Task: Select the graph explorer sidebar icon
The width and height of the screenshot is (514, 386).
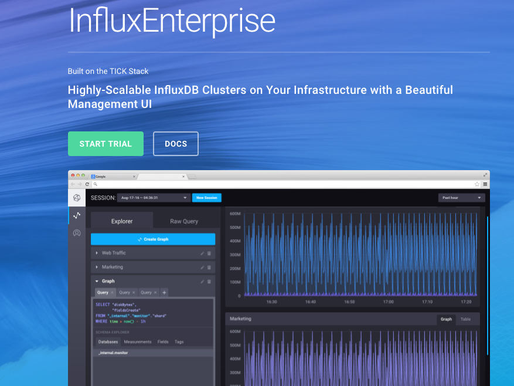Action: click(x=77, y=215)
